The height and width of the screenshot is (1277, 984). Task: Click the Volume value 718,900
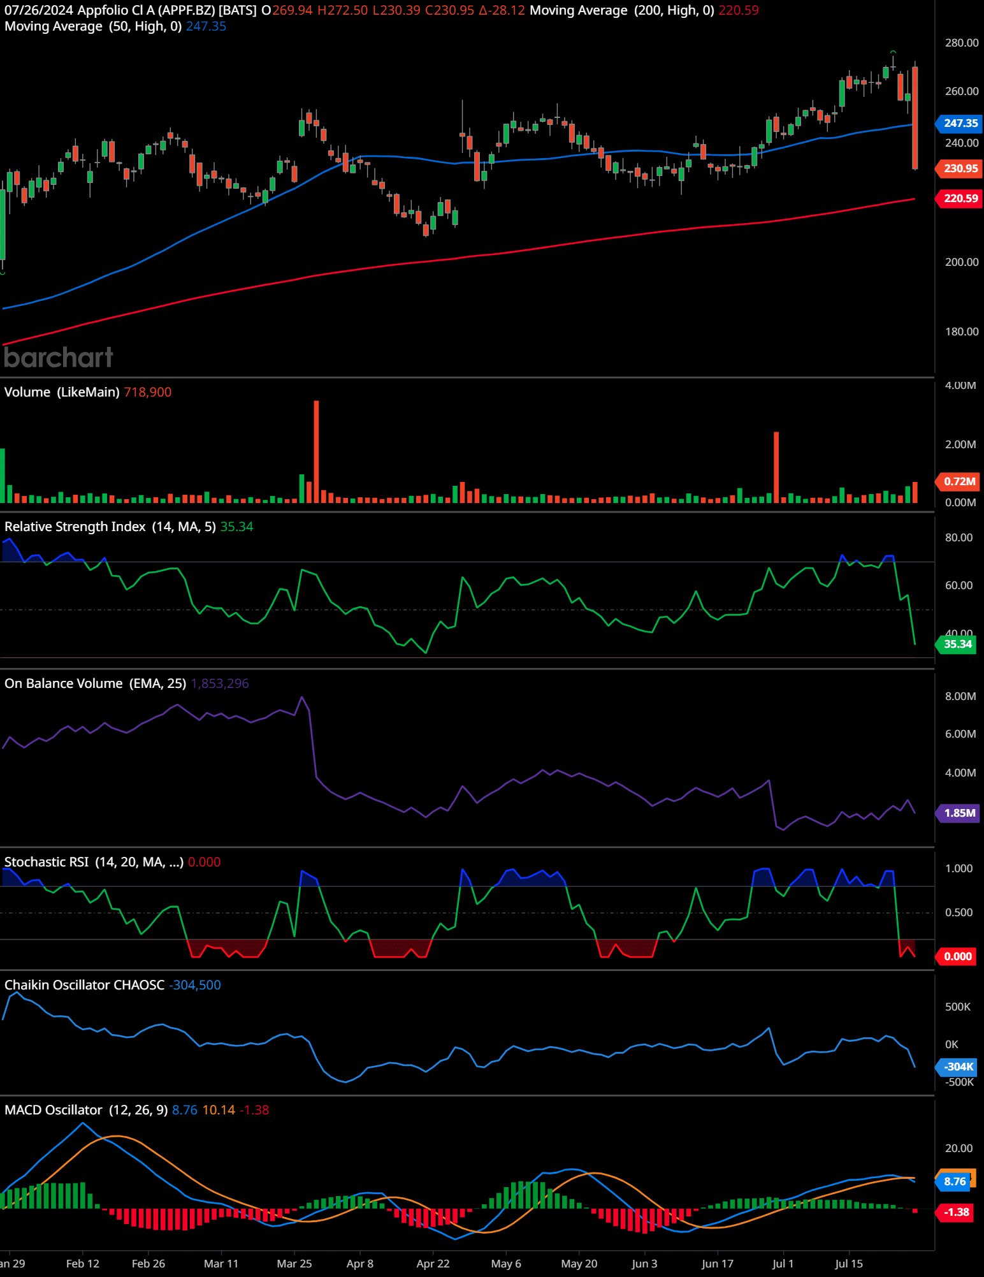(148, 392)
